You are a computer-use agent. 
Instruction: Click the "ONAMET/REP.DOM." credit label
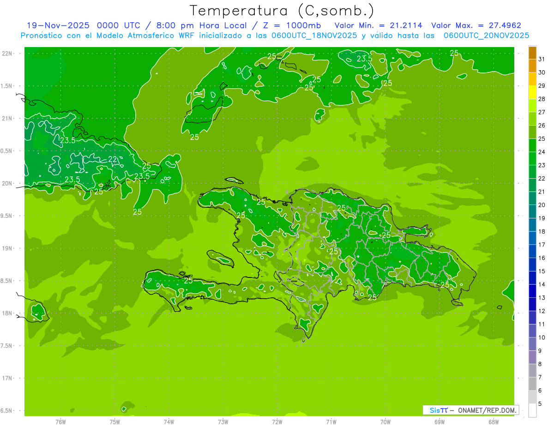(487, 410)
